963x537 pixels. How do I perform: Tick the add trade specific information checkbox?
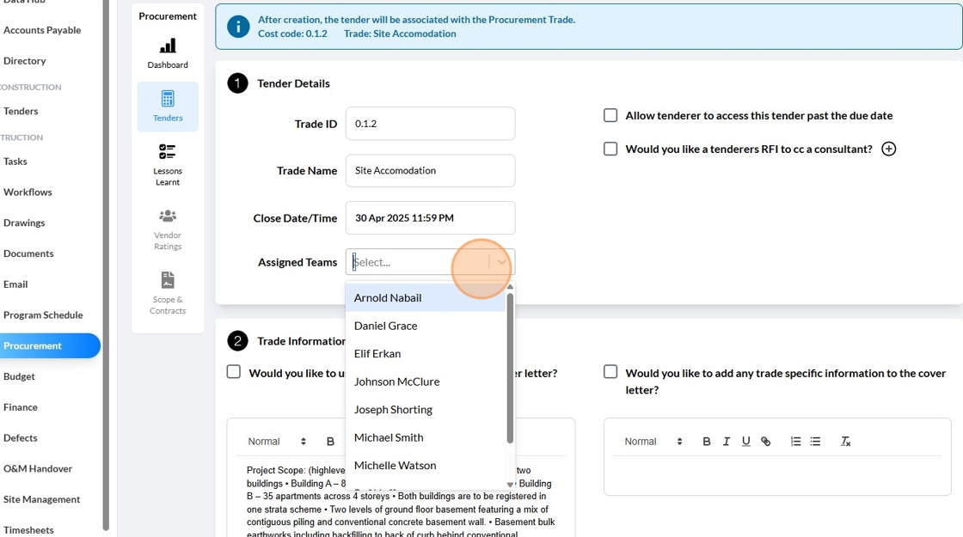coord(610,372)
